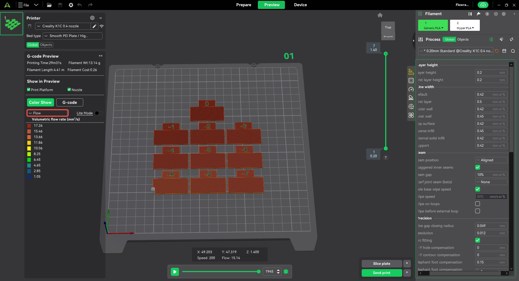Open the Flow color scheme dropdown

(x=48, y=113)
